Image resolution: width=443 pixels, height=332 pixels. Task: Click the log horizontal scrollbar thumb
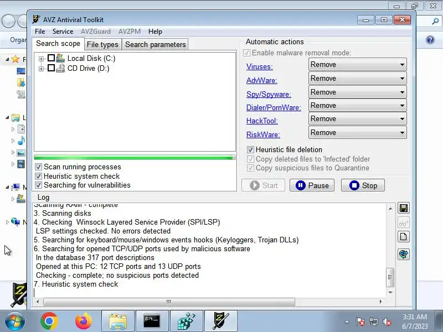(169, 302)
